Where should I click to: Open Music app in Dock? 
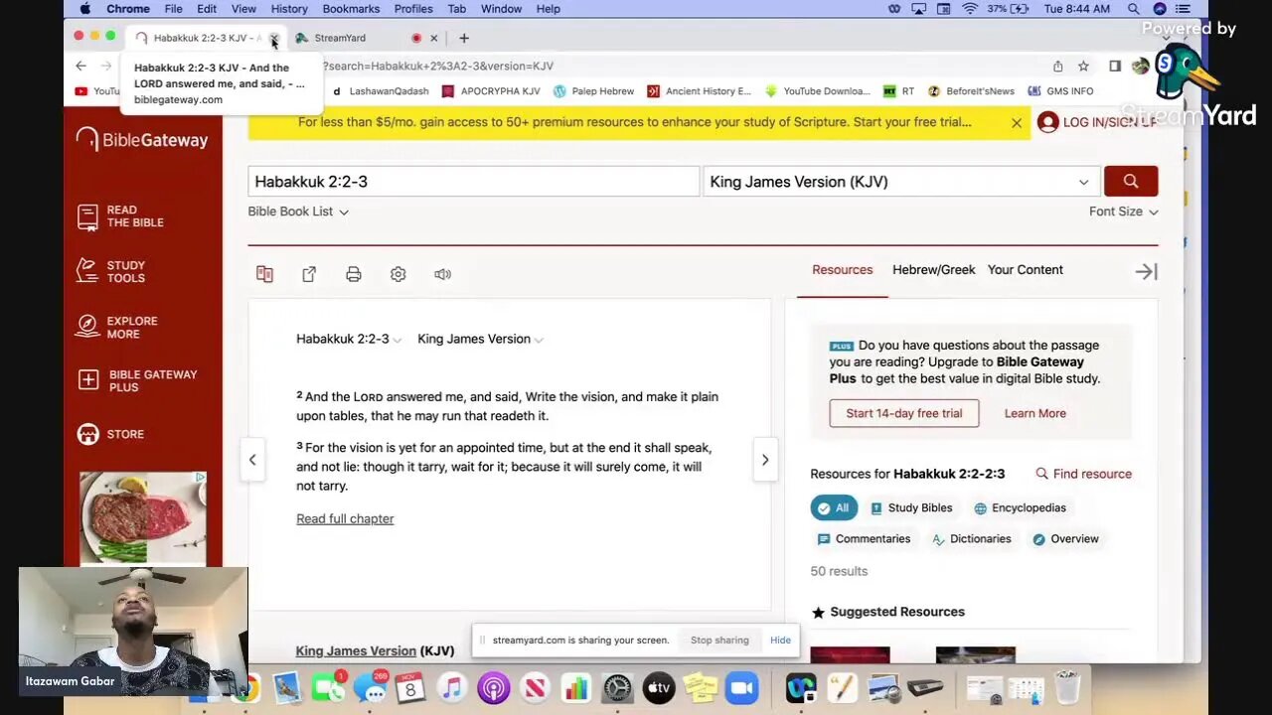click(451, 687)
